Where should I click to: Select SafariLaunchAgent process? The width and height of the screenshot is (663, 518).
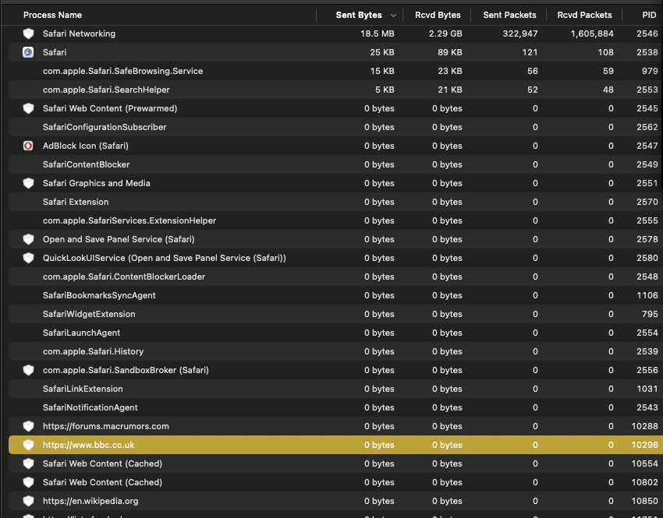pyautogui.click(x=81, y=333)
